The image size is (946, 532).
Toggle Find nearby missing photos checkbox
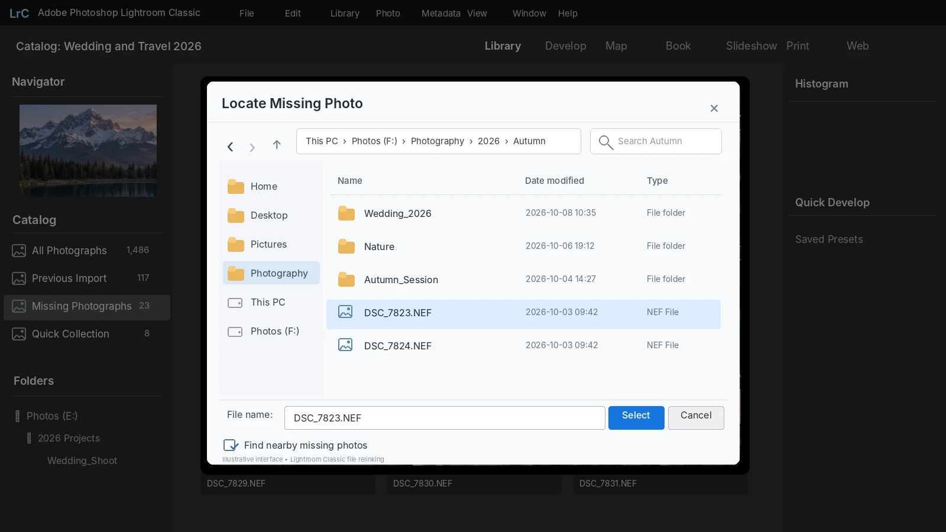point(231,445)
